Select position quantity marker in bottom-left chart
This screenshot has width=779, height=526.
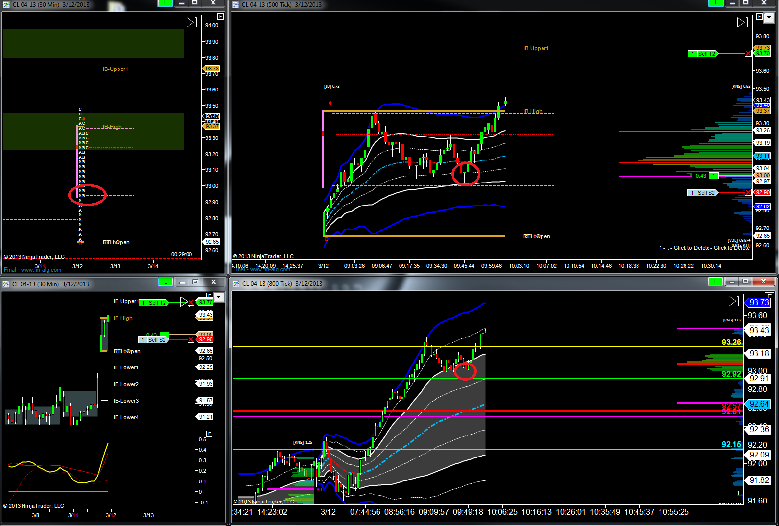coord(165,335)
